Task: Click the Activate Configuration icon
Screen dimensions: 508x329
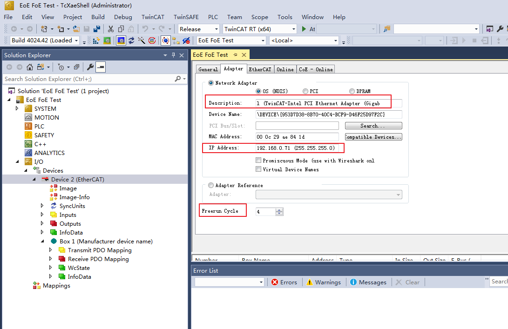Action: [x=96, y=40]
